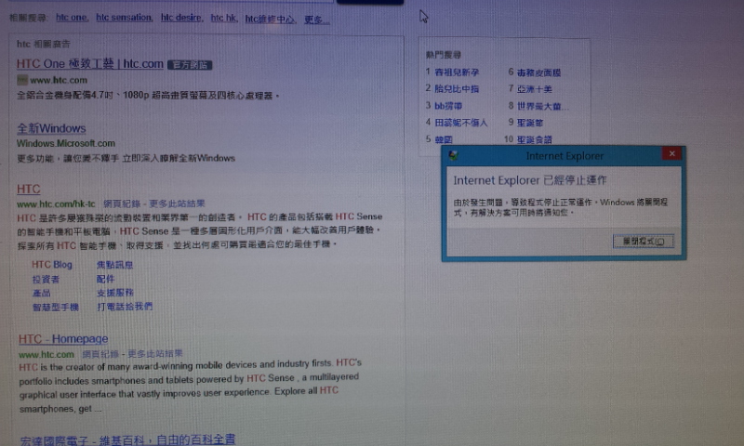
Task: Open trending search number 5 '韓國'
Action: [x=444, y=139]
